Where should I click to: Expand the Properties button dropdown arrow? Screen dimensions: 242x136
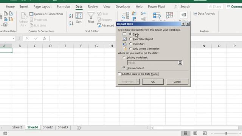click(x=138, y=82)
